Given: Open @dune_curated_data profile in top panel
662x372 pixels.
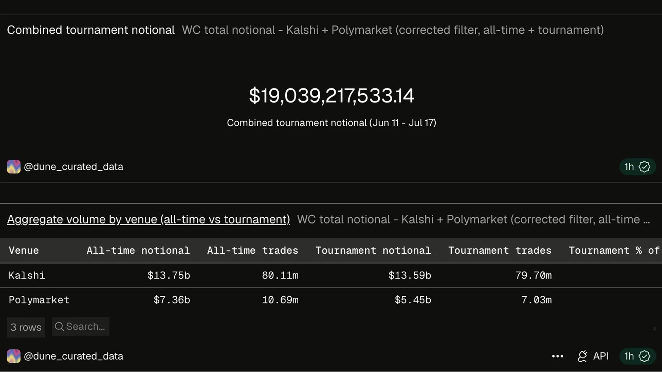Looking at the screenshot, I should pos(73,167).
